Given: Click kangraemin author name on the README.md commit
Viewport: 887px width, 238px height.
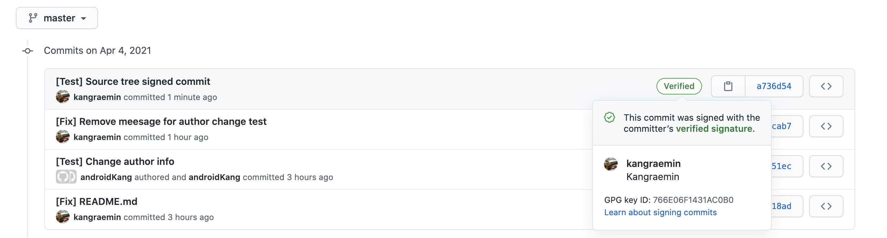Looking at the screenshot, I should 97,217.
